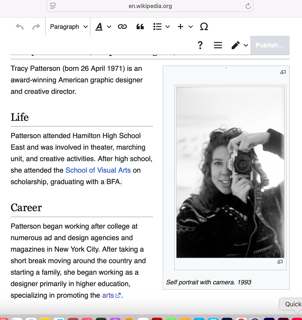Open the text style A menu
This screenshot has width=302, height=320.
pyautogui.click(x=99, y=27)
